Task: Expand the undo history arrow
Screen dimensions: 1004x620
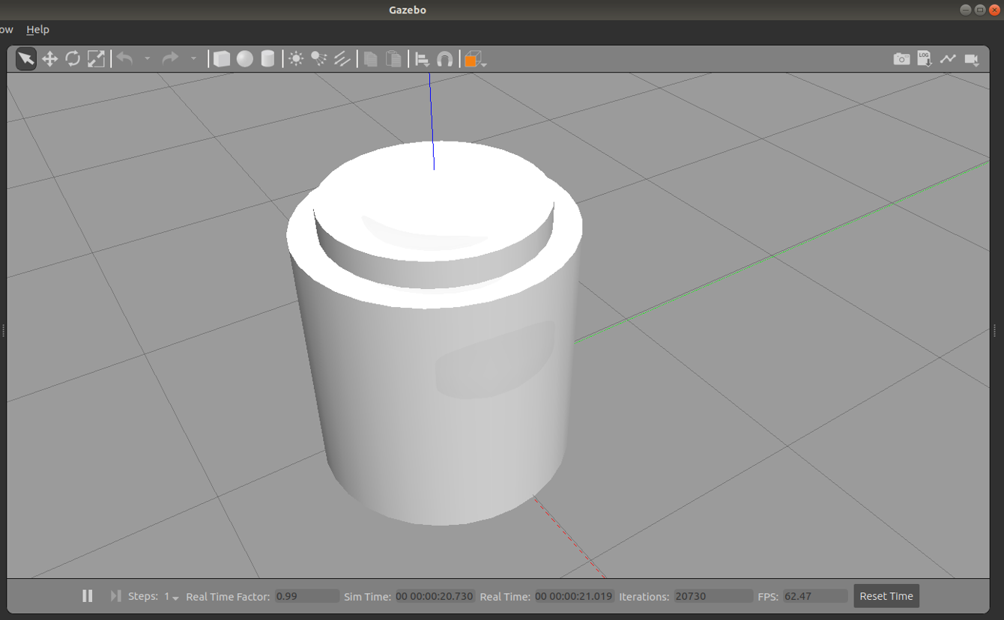Action: 147,59
